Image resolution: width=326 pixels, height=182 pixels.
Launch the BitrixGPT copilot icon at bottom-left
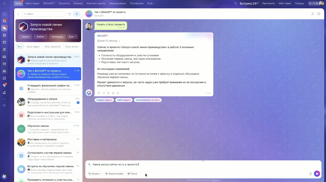pos(4,177)
